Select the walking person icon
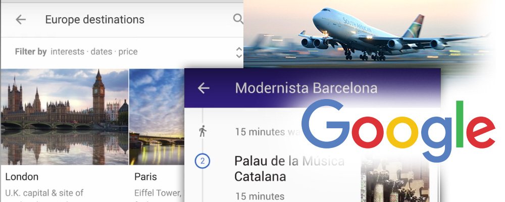 pos(203,131)
